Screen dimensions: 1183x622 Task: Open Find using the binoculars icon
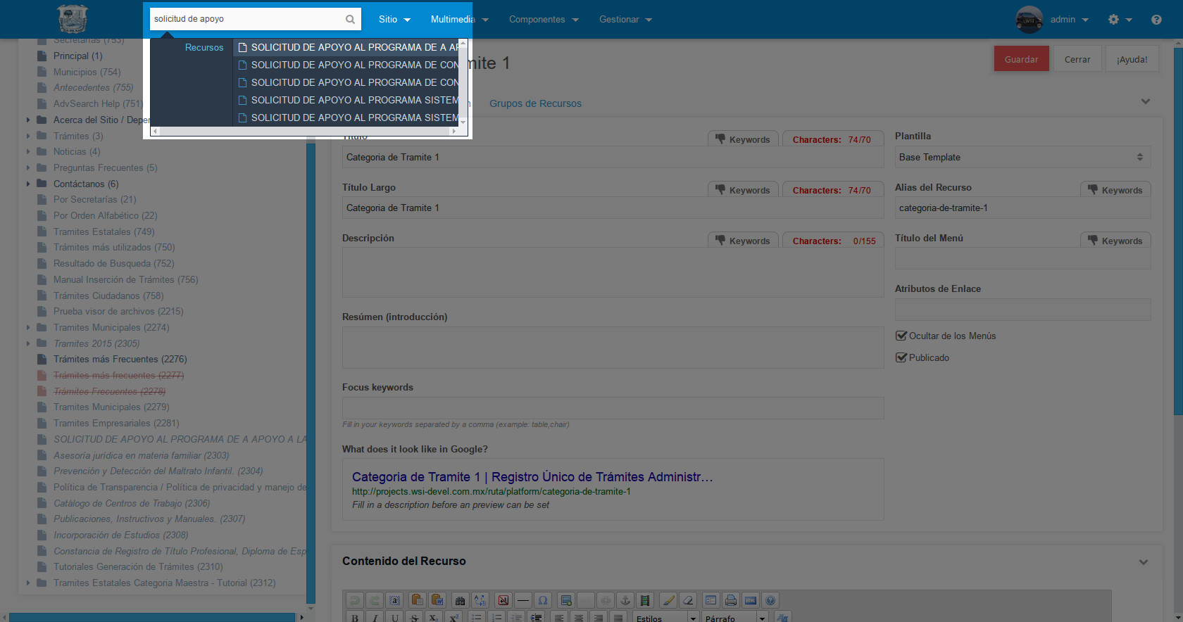[460, 600]
